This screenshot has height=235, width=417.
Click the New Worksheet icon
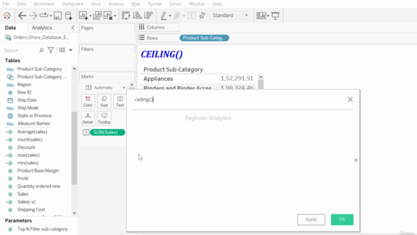[83, 16]
